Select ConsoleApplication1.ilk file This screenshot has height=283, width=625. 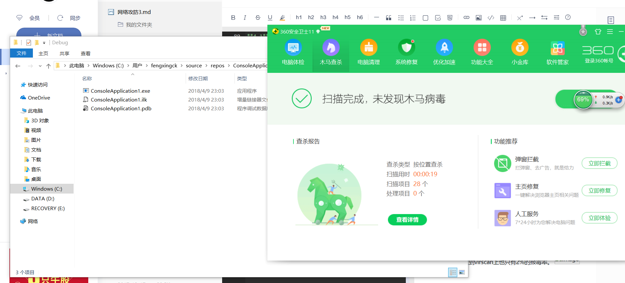coord(119,100)
